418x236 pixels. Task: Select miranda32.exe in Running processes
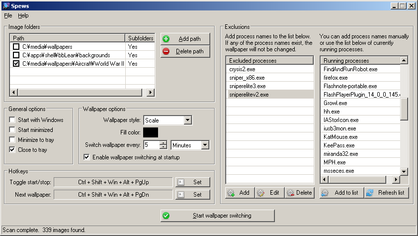(360, 154)
